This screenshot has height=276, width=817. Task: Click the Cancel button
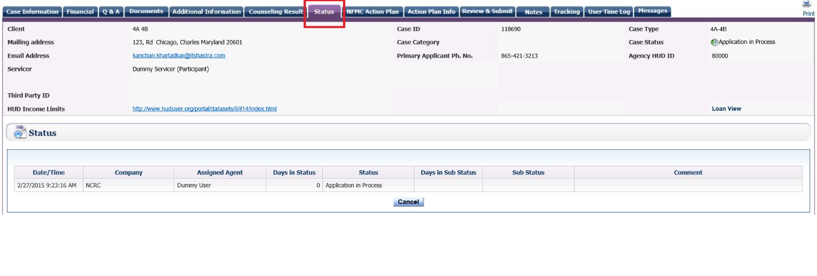tap(408, 202)
